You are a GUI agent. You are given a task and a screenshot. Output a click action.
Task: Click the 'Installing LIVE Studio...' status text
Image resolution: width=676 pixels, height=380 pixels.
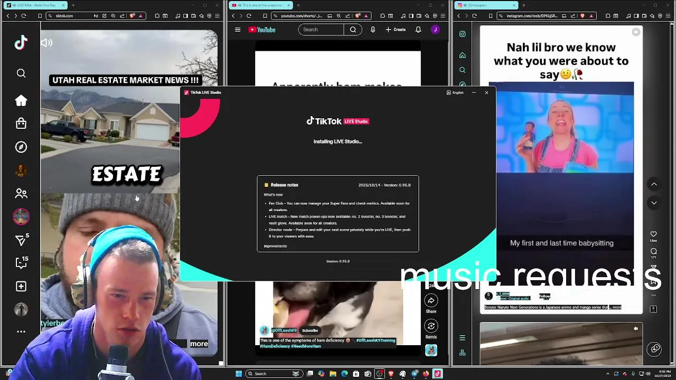tap(337, 141)
